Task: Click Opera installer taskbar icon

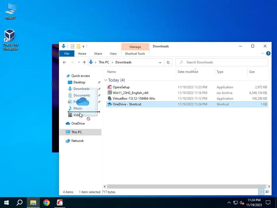Action: coord(60,203)
